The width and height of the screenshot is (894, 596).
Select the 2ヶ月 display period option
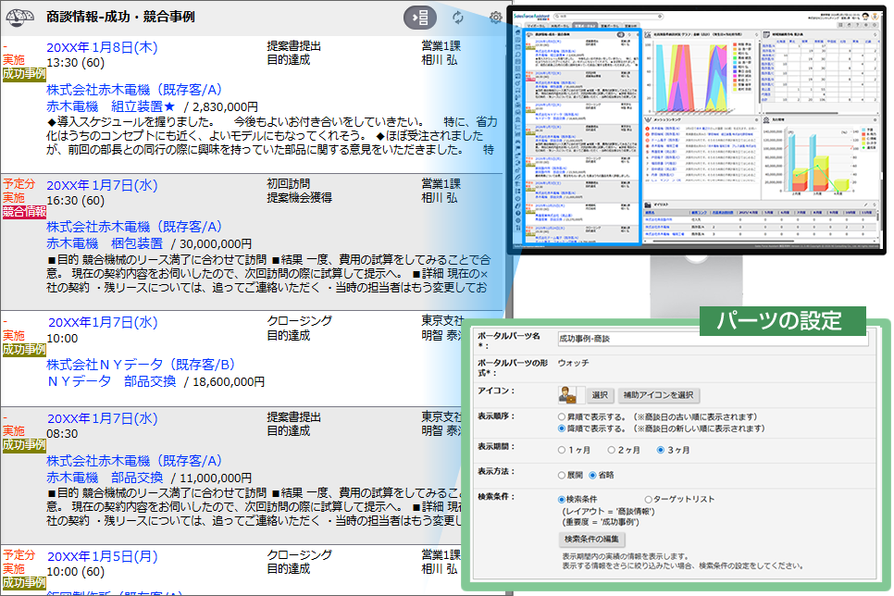click(611, 450)
